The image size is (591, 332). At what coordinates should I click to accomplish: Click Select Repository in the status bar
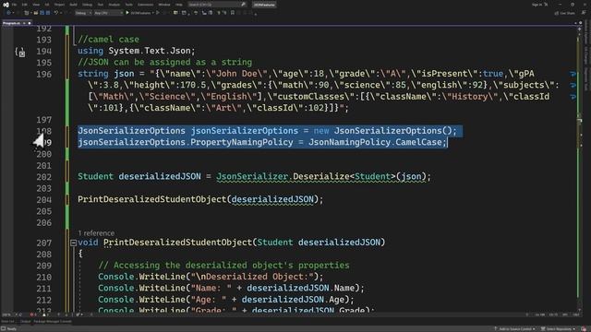pos(559,329)
